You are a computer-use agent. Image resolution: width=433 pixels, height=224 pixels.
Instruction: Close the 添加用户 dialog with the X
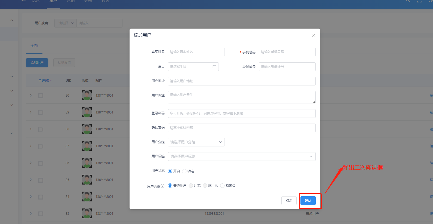[x=314, y=35]
